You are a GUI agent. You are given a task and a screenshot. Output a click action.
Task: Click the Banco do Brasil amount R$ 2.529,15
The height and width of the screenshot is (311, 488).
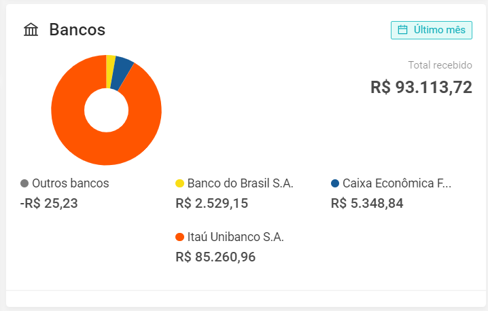(x=211, y=204)
